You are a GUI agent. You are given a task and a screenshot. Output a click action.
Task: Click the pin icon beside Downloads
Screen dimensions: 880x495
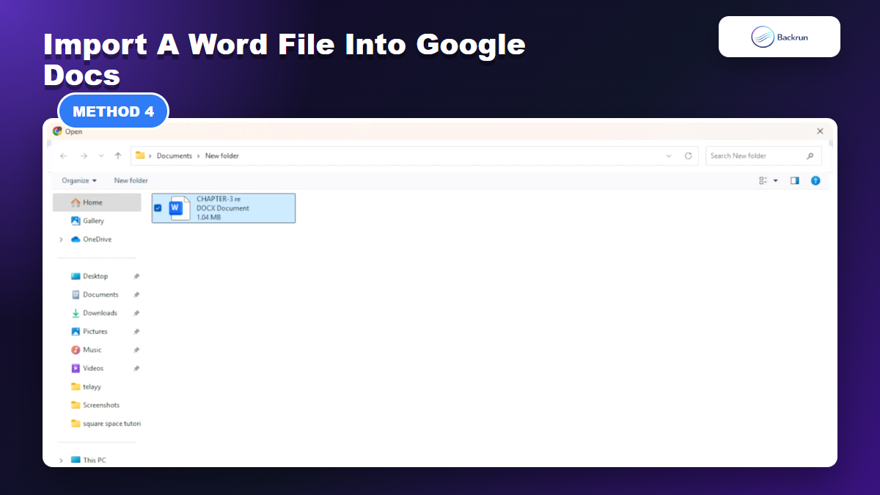point(136,313)
